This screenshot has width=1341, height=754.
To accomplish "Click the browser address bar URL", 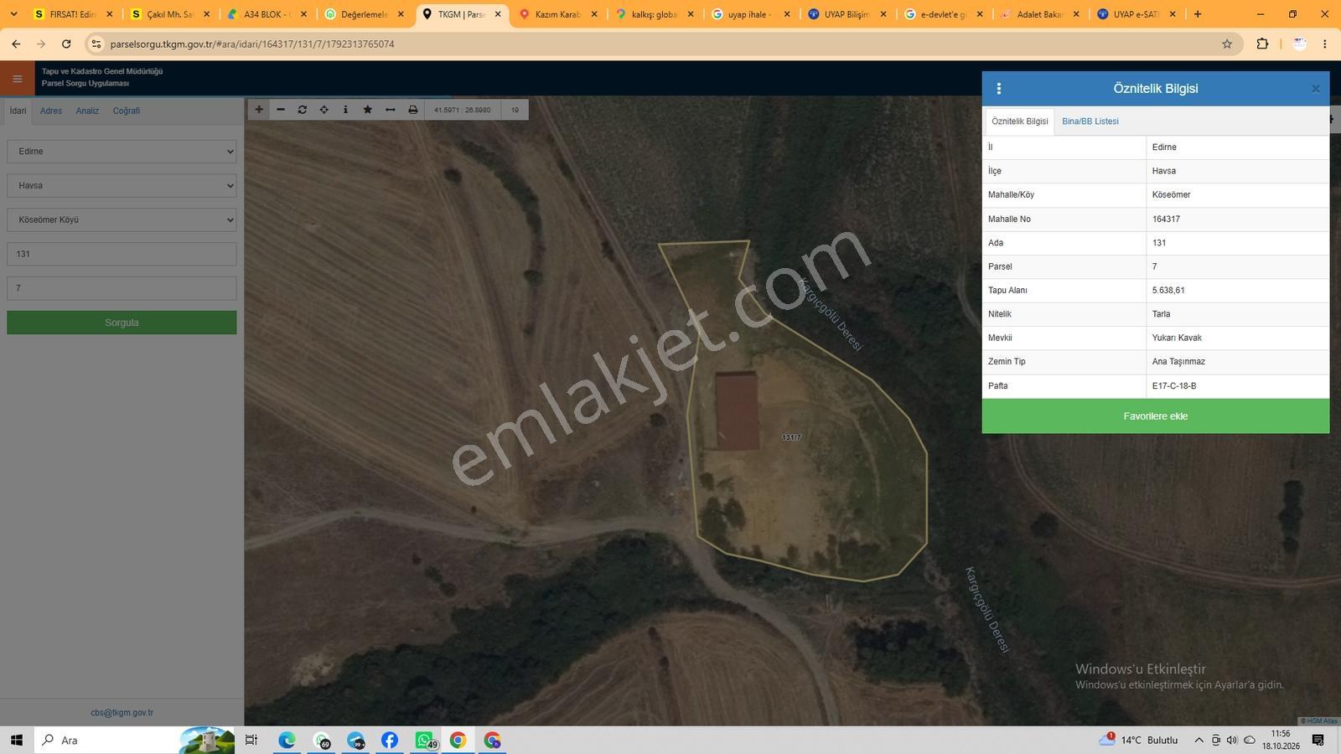I will [x=252, y=44].
